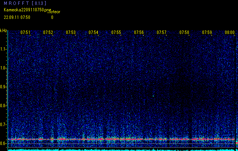Click the meteor count value 0

pyautogui.click(x=52, y=17)
